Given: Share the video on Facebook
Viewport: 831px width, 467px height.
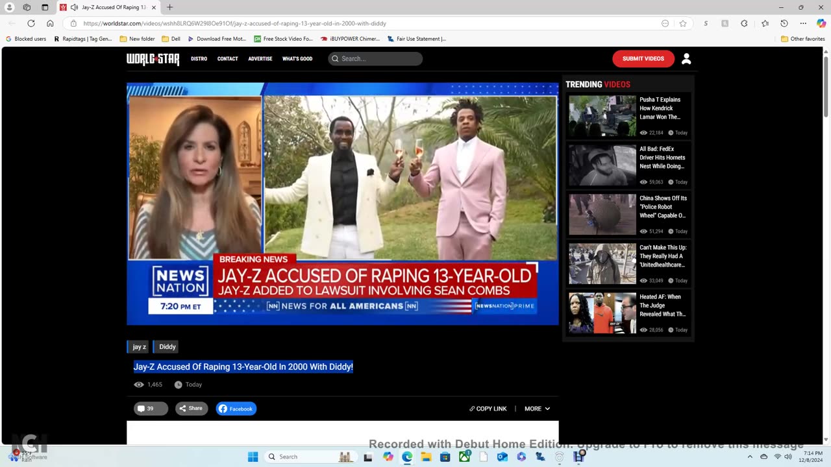Looking at the screenshot, I should [x=236, y=409].
